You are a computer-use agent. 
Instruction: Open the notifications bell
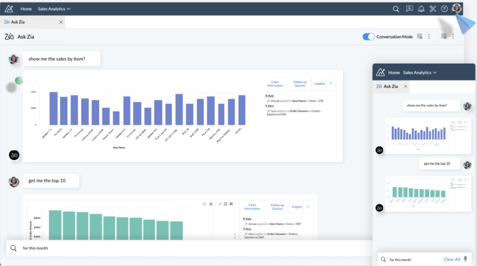(421, 9)
